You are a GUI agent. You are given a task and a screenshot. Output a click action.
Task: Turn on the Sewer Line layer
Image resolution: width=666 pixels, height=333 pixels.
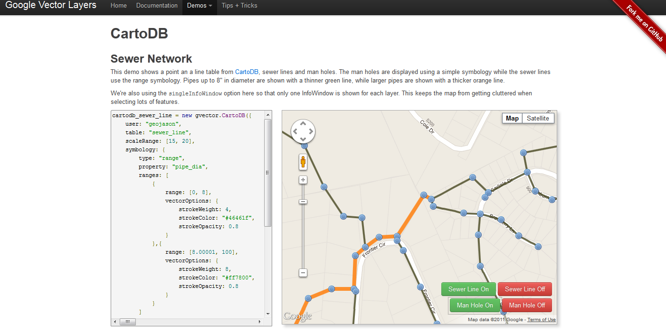(x=468, y=289)
